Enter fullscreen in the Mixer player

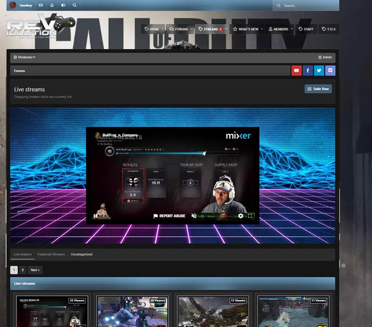click(x=250, y=216)
